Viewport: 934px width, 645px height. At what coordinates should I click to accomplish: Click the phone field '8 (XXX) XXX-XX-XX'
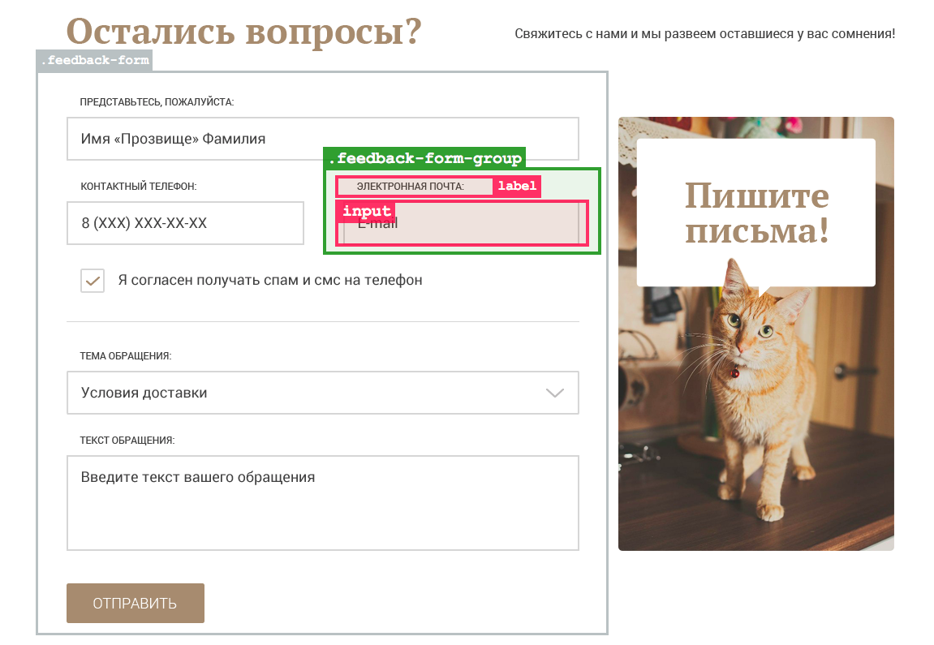[x=185, y=223]
